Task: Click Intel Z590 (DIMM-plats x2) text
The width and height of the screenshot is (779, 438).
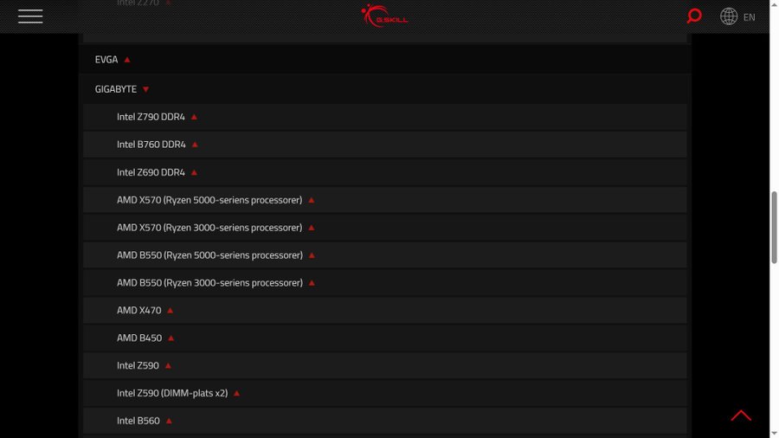Action: [172, 393]
